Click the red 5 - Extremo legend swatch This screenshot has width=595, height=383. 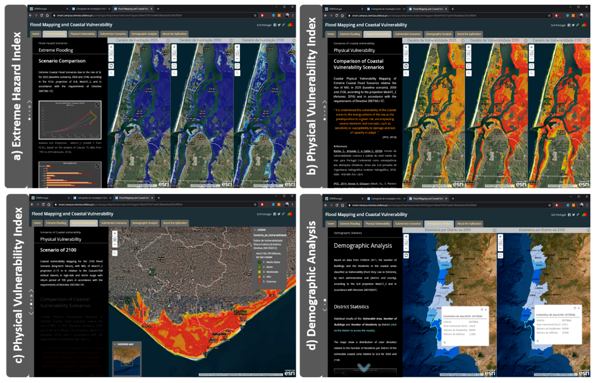[260, 282]
